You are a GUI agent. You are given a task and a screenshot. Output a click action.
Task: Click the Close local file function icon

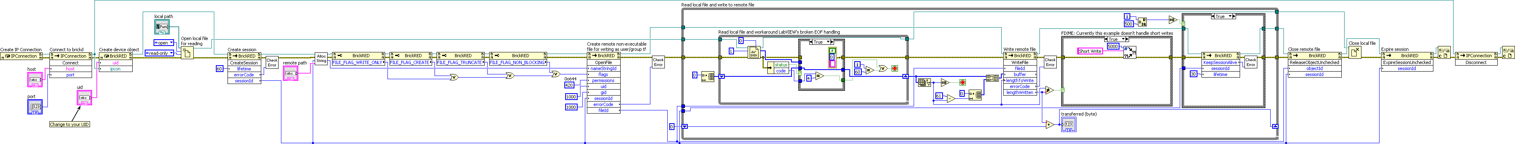[x=1354, y=52]
